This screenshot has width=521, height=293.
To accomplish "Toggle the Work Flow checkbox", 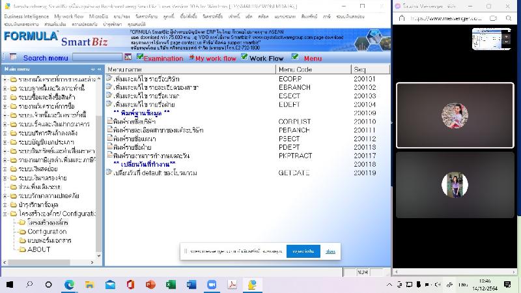I will [244, 57].
